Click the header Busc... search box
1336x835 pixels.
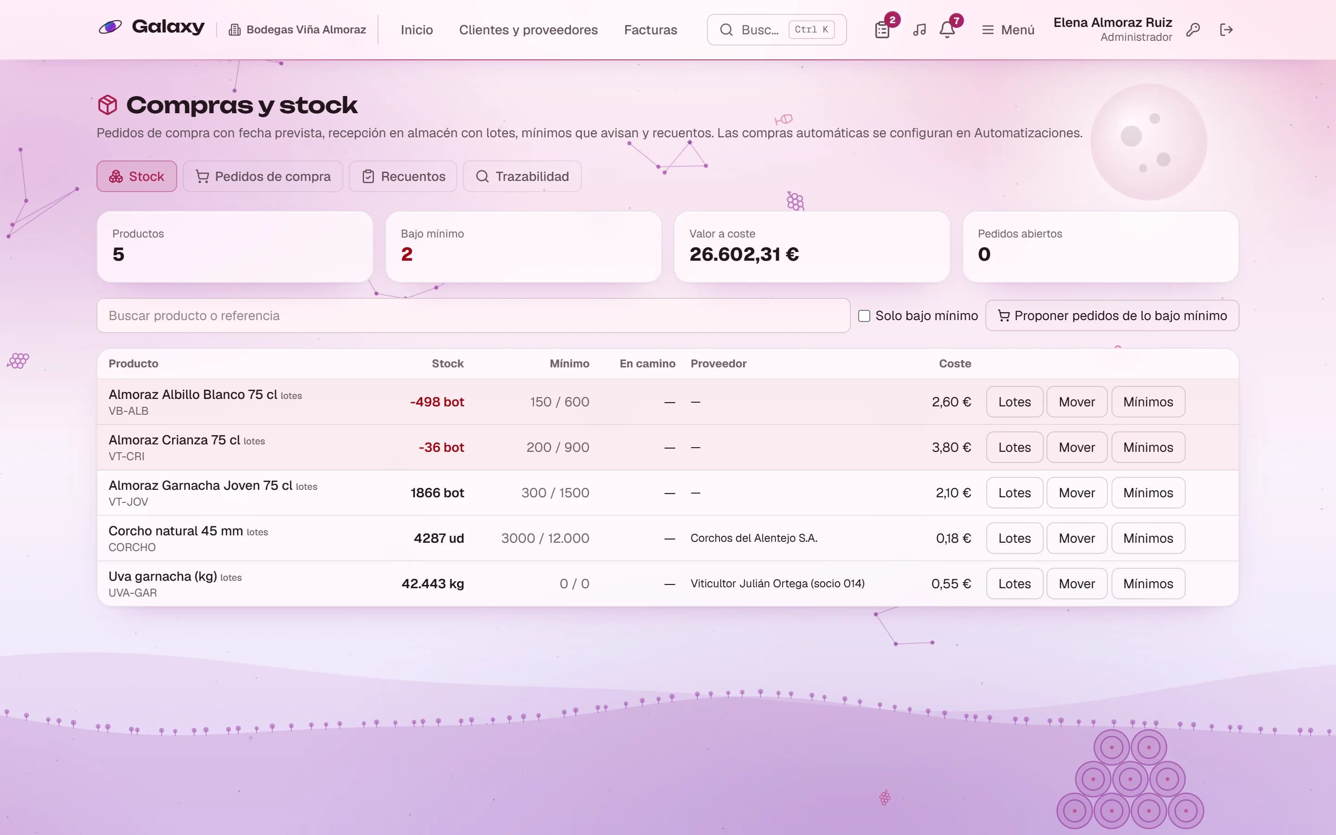click(776, 30)
